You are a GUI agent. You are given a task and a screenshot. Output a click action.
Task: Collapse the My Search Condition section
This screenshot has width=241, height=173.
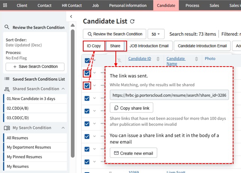63,127
